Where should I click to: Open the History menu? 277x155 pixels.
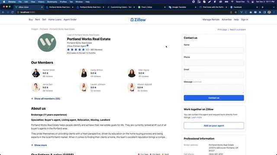coord(41,2)
